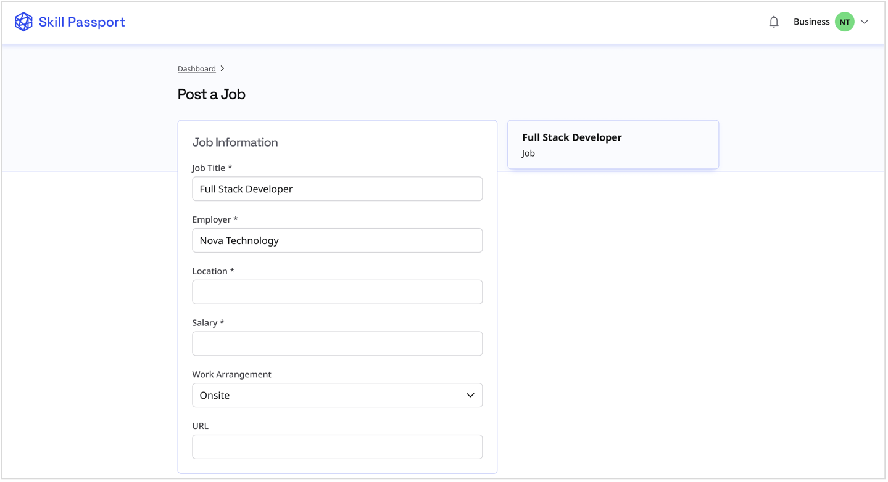888x482 pixels.
Task: Go back to Dashboard via breadcrumb
Action: (196, 69)
